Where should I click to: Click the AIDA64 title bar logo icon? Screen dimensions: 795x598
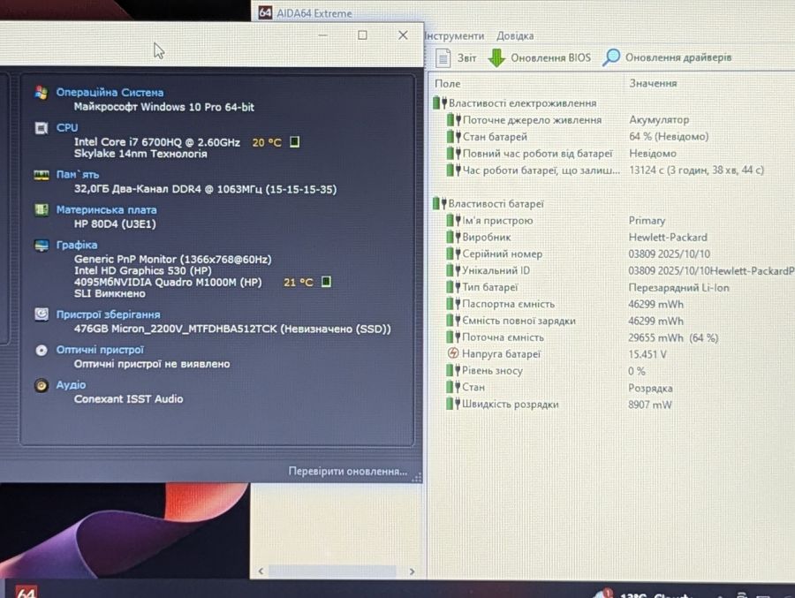coord(265,12)
